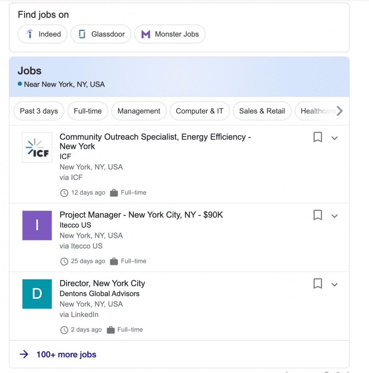The image size is (369, 373).
Task: Click the purple Itecco US logo
Action: [37, 226]
